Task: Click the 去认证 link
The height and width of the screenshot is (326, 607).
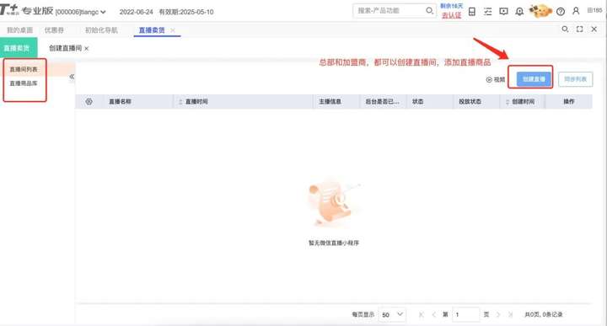Action: click(451, 15)
